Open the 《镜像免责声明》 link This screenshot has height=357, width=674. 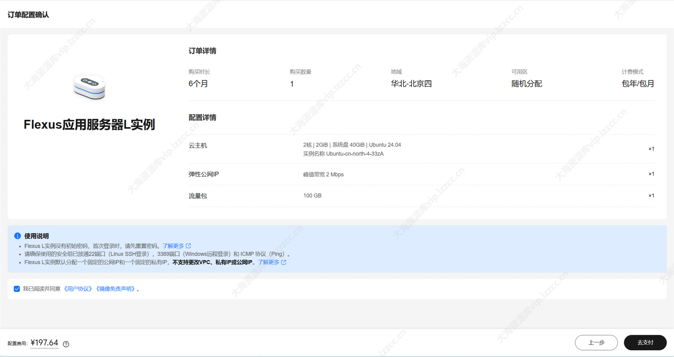[115, 289]
